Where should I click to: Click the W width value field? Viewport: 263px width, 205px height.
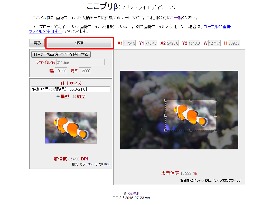pyautogui.click(x=214, y=43)
